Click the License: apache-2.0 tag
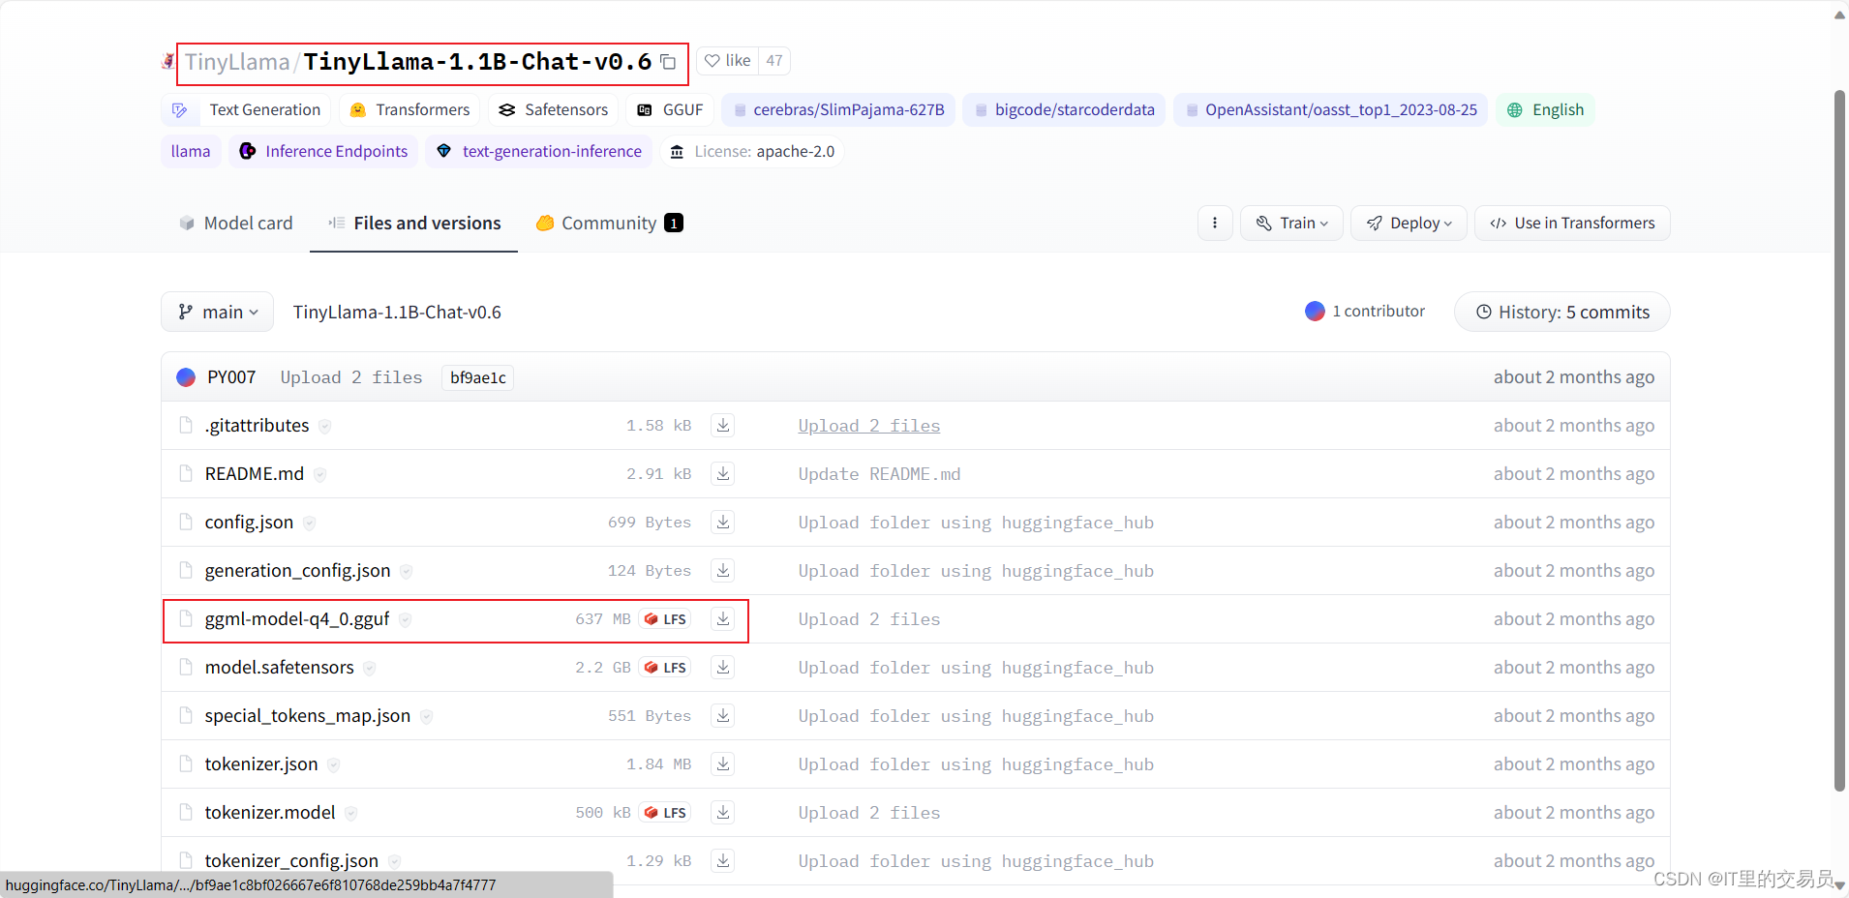 (x=752, y=151)
